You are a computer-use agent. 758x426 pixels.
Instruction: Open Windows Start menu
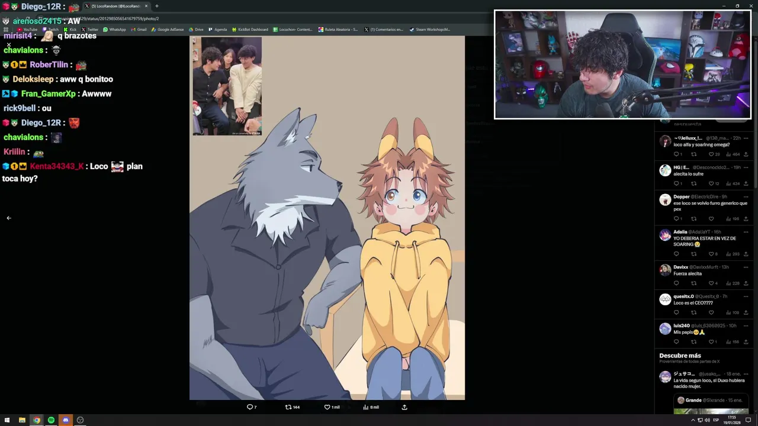7,420
